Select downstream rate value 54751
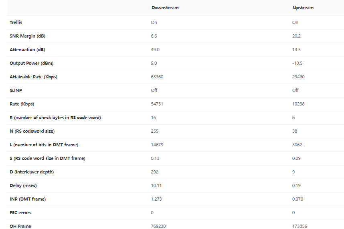The image size is (344, 229). [157, 104]
